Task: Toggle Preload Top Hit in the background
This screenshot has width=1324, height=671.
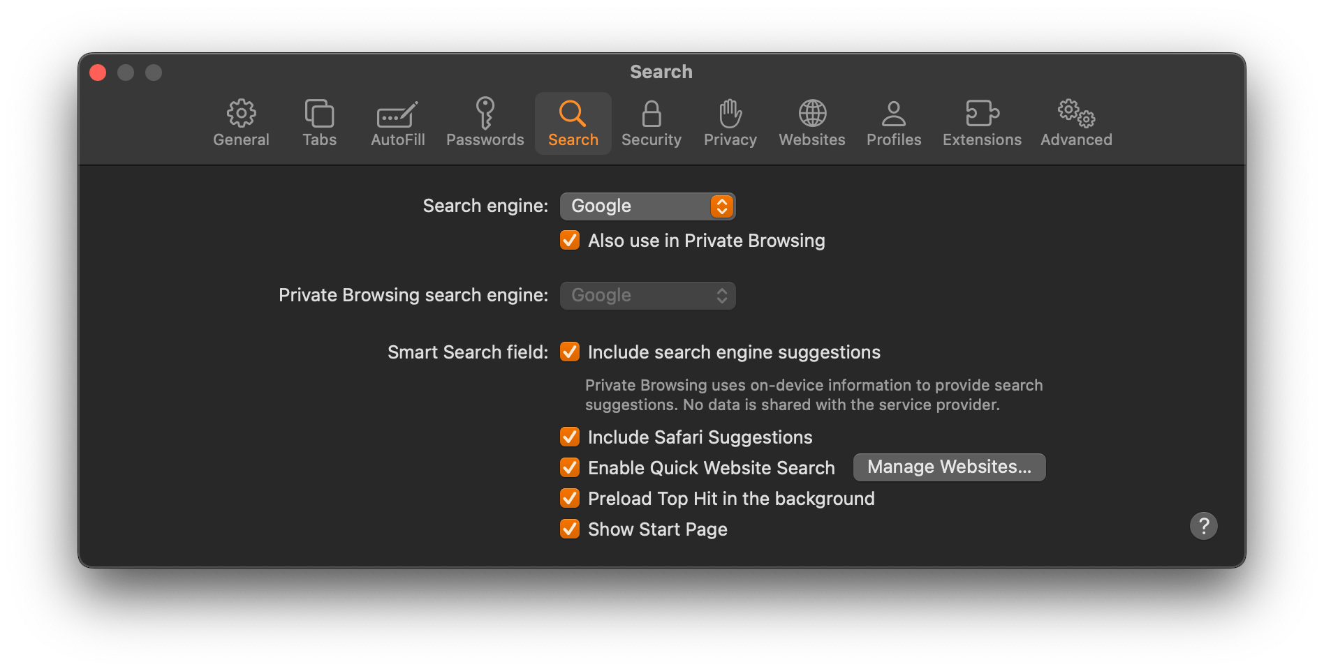Action: (570, 498)
